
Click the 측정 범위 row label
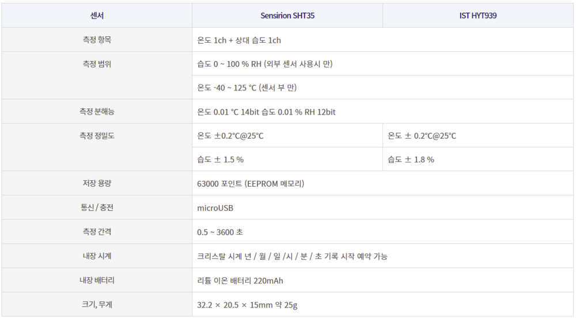pyautogui.click(x=97, y=64)
